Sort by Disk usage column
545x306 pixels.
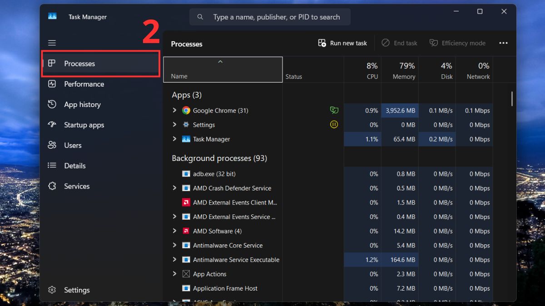(x=437, y=69)
